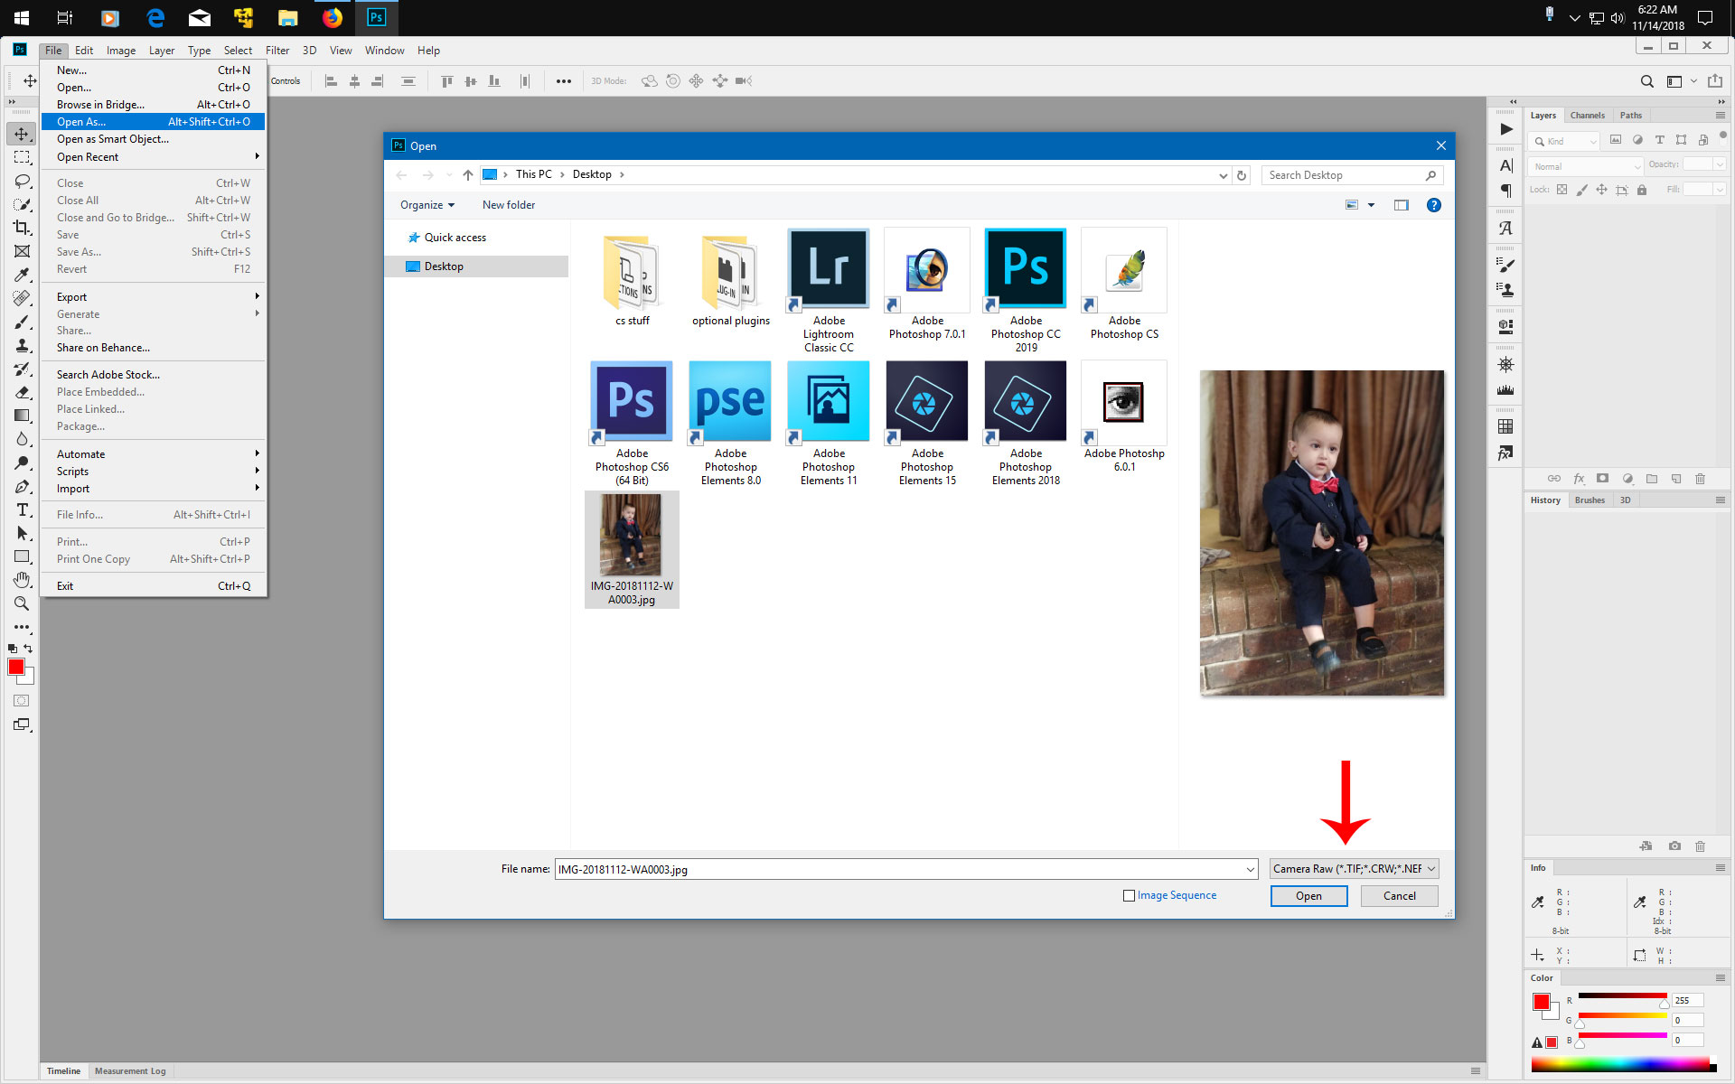
Task: Click the Photoshop search magnifier icon
Action: point(1646,81)
